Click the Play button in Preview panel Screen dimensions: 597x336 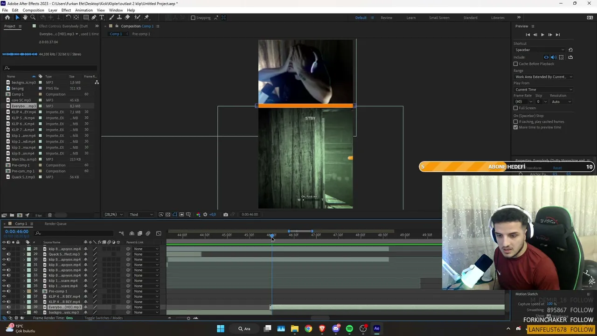pos(542,35)
